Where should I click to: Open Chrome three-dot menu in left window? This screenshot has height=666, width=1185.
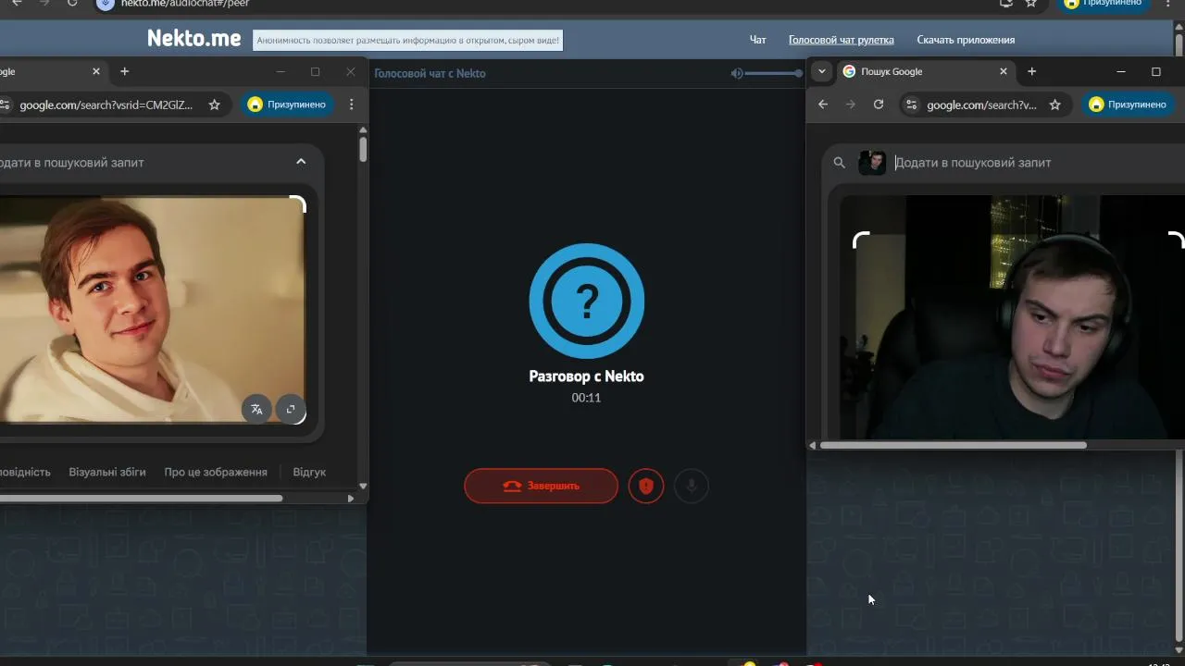[351, 105]
